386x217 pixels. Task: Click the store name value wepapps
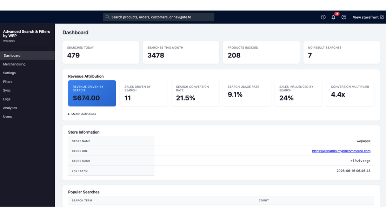[363, 141]
